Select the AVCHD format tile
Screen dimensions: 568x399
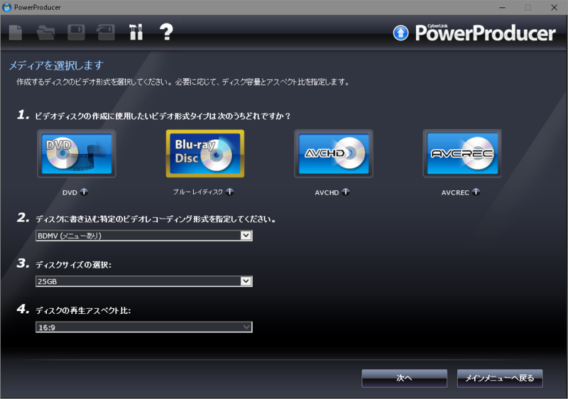click(334, 153)
